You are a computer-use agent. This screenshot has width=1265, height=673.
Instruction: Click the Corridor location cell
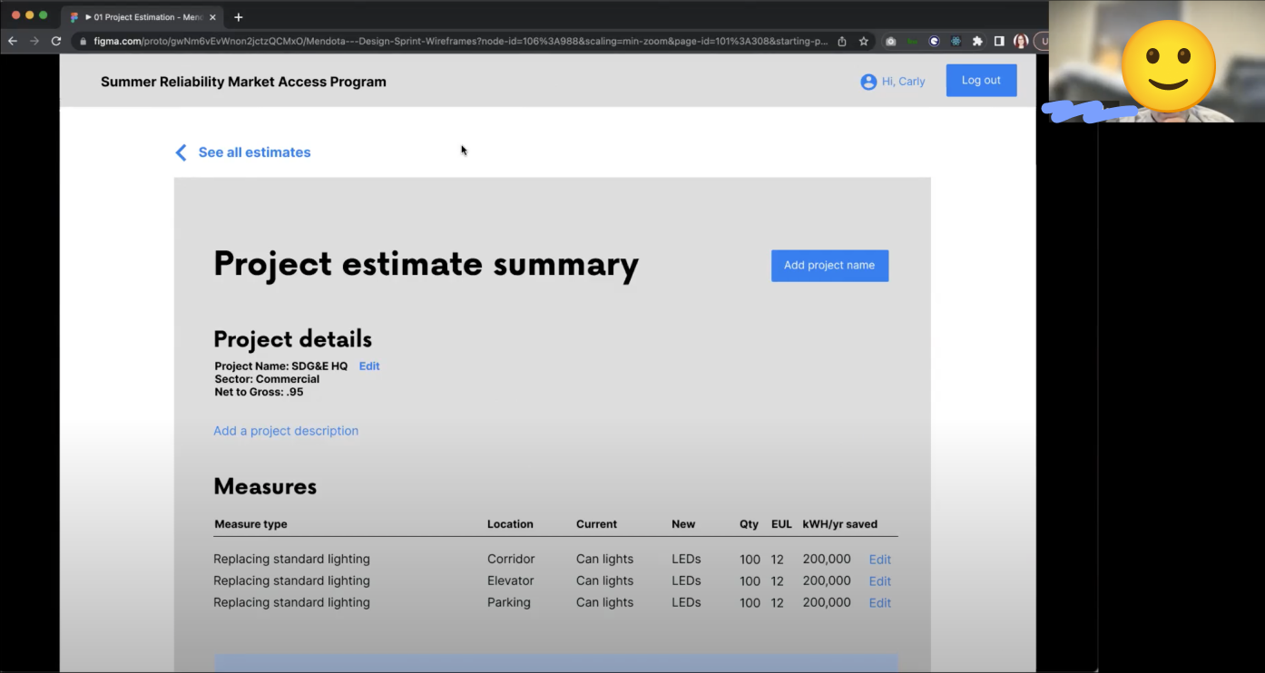[x=511, y=559]
